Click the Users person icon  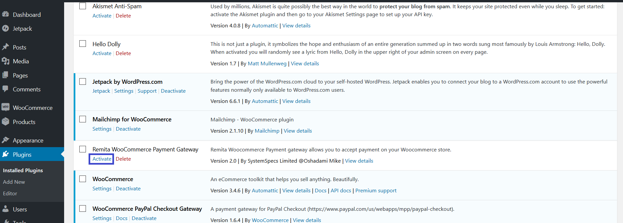(5, 209)
